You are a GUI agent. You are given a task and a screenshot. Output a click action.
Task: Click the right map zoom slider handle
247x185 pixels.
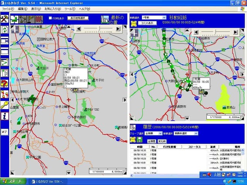[x=216, y=32]
